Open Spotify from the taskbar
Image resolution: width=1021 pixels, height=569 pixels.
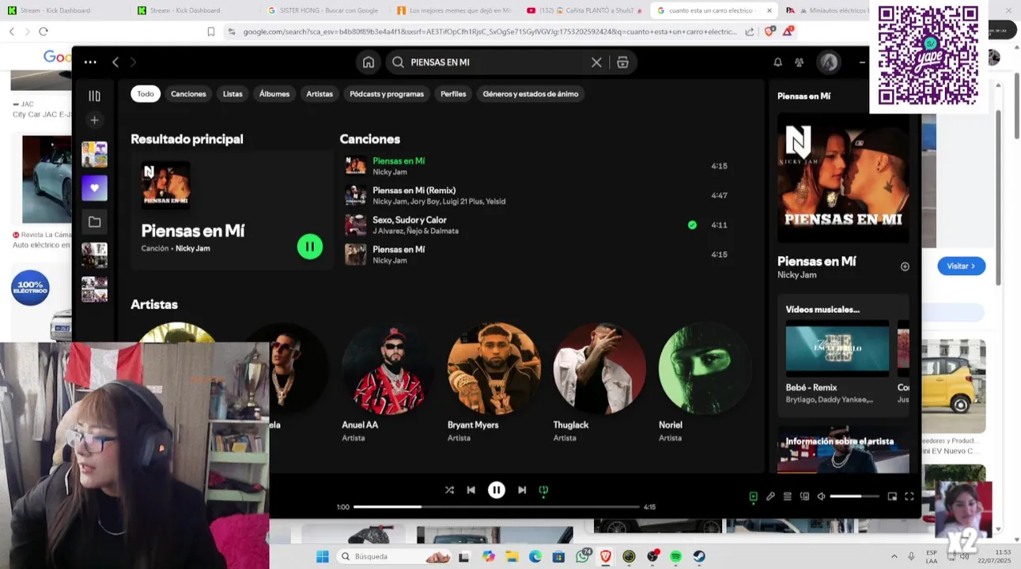pos(675,556)
